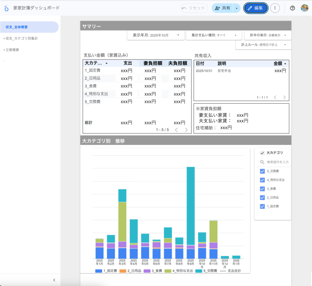
Task: Uncheck the 1_固定費 checkbox
Action: coord(262,206)
